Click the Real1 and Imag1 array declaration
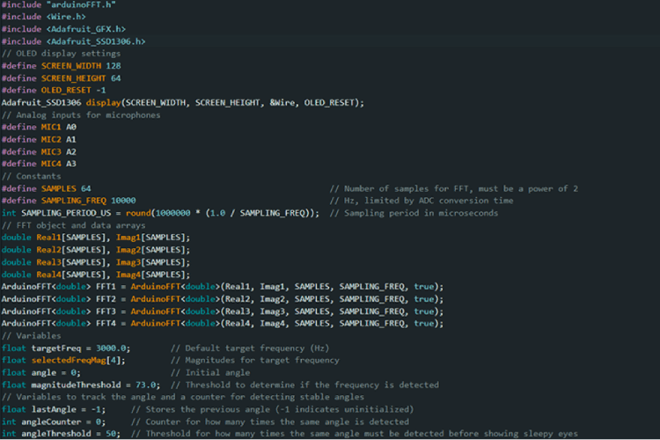 [95, 238]
